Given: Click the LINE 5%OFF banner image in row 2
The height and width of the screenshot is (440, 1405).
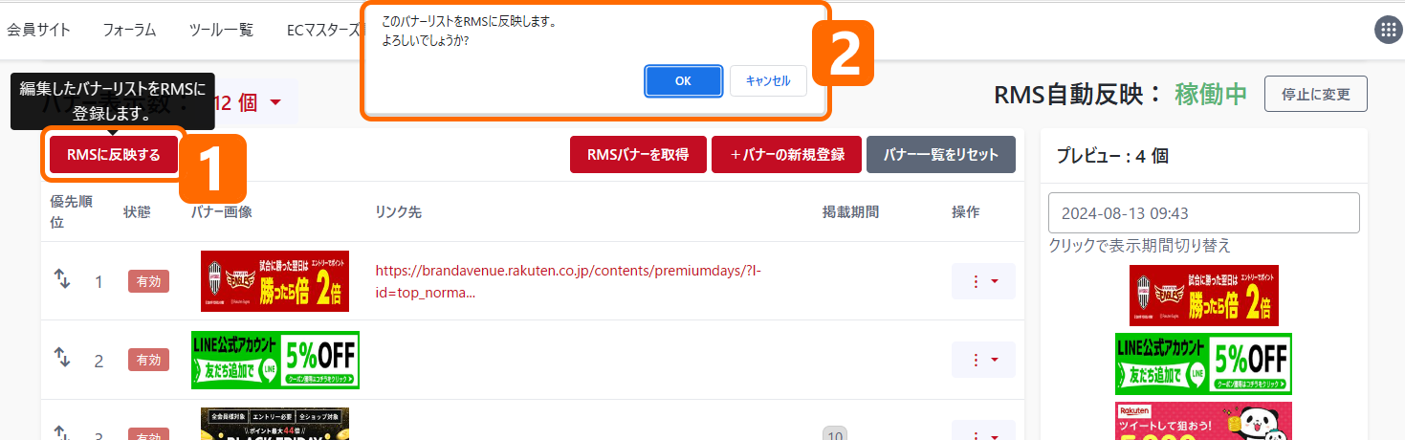Looking at the screenshot, I should point(275,360).
